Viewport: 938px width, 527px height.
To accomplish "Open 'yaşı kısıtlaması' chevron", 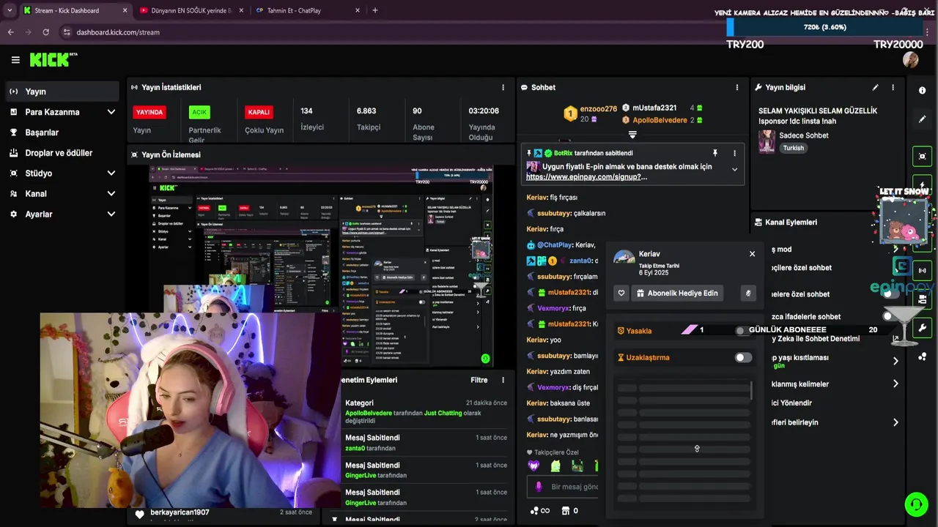I will coord(895,361).
